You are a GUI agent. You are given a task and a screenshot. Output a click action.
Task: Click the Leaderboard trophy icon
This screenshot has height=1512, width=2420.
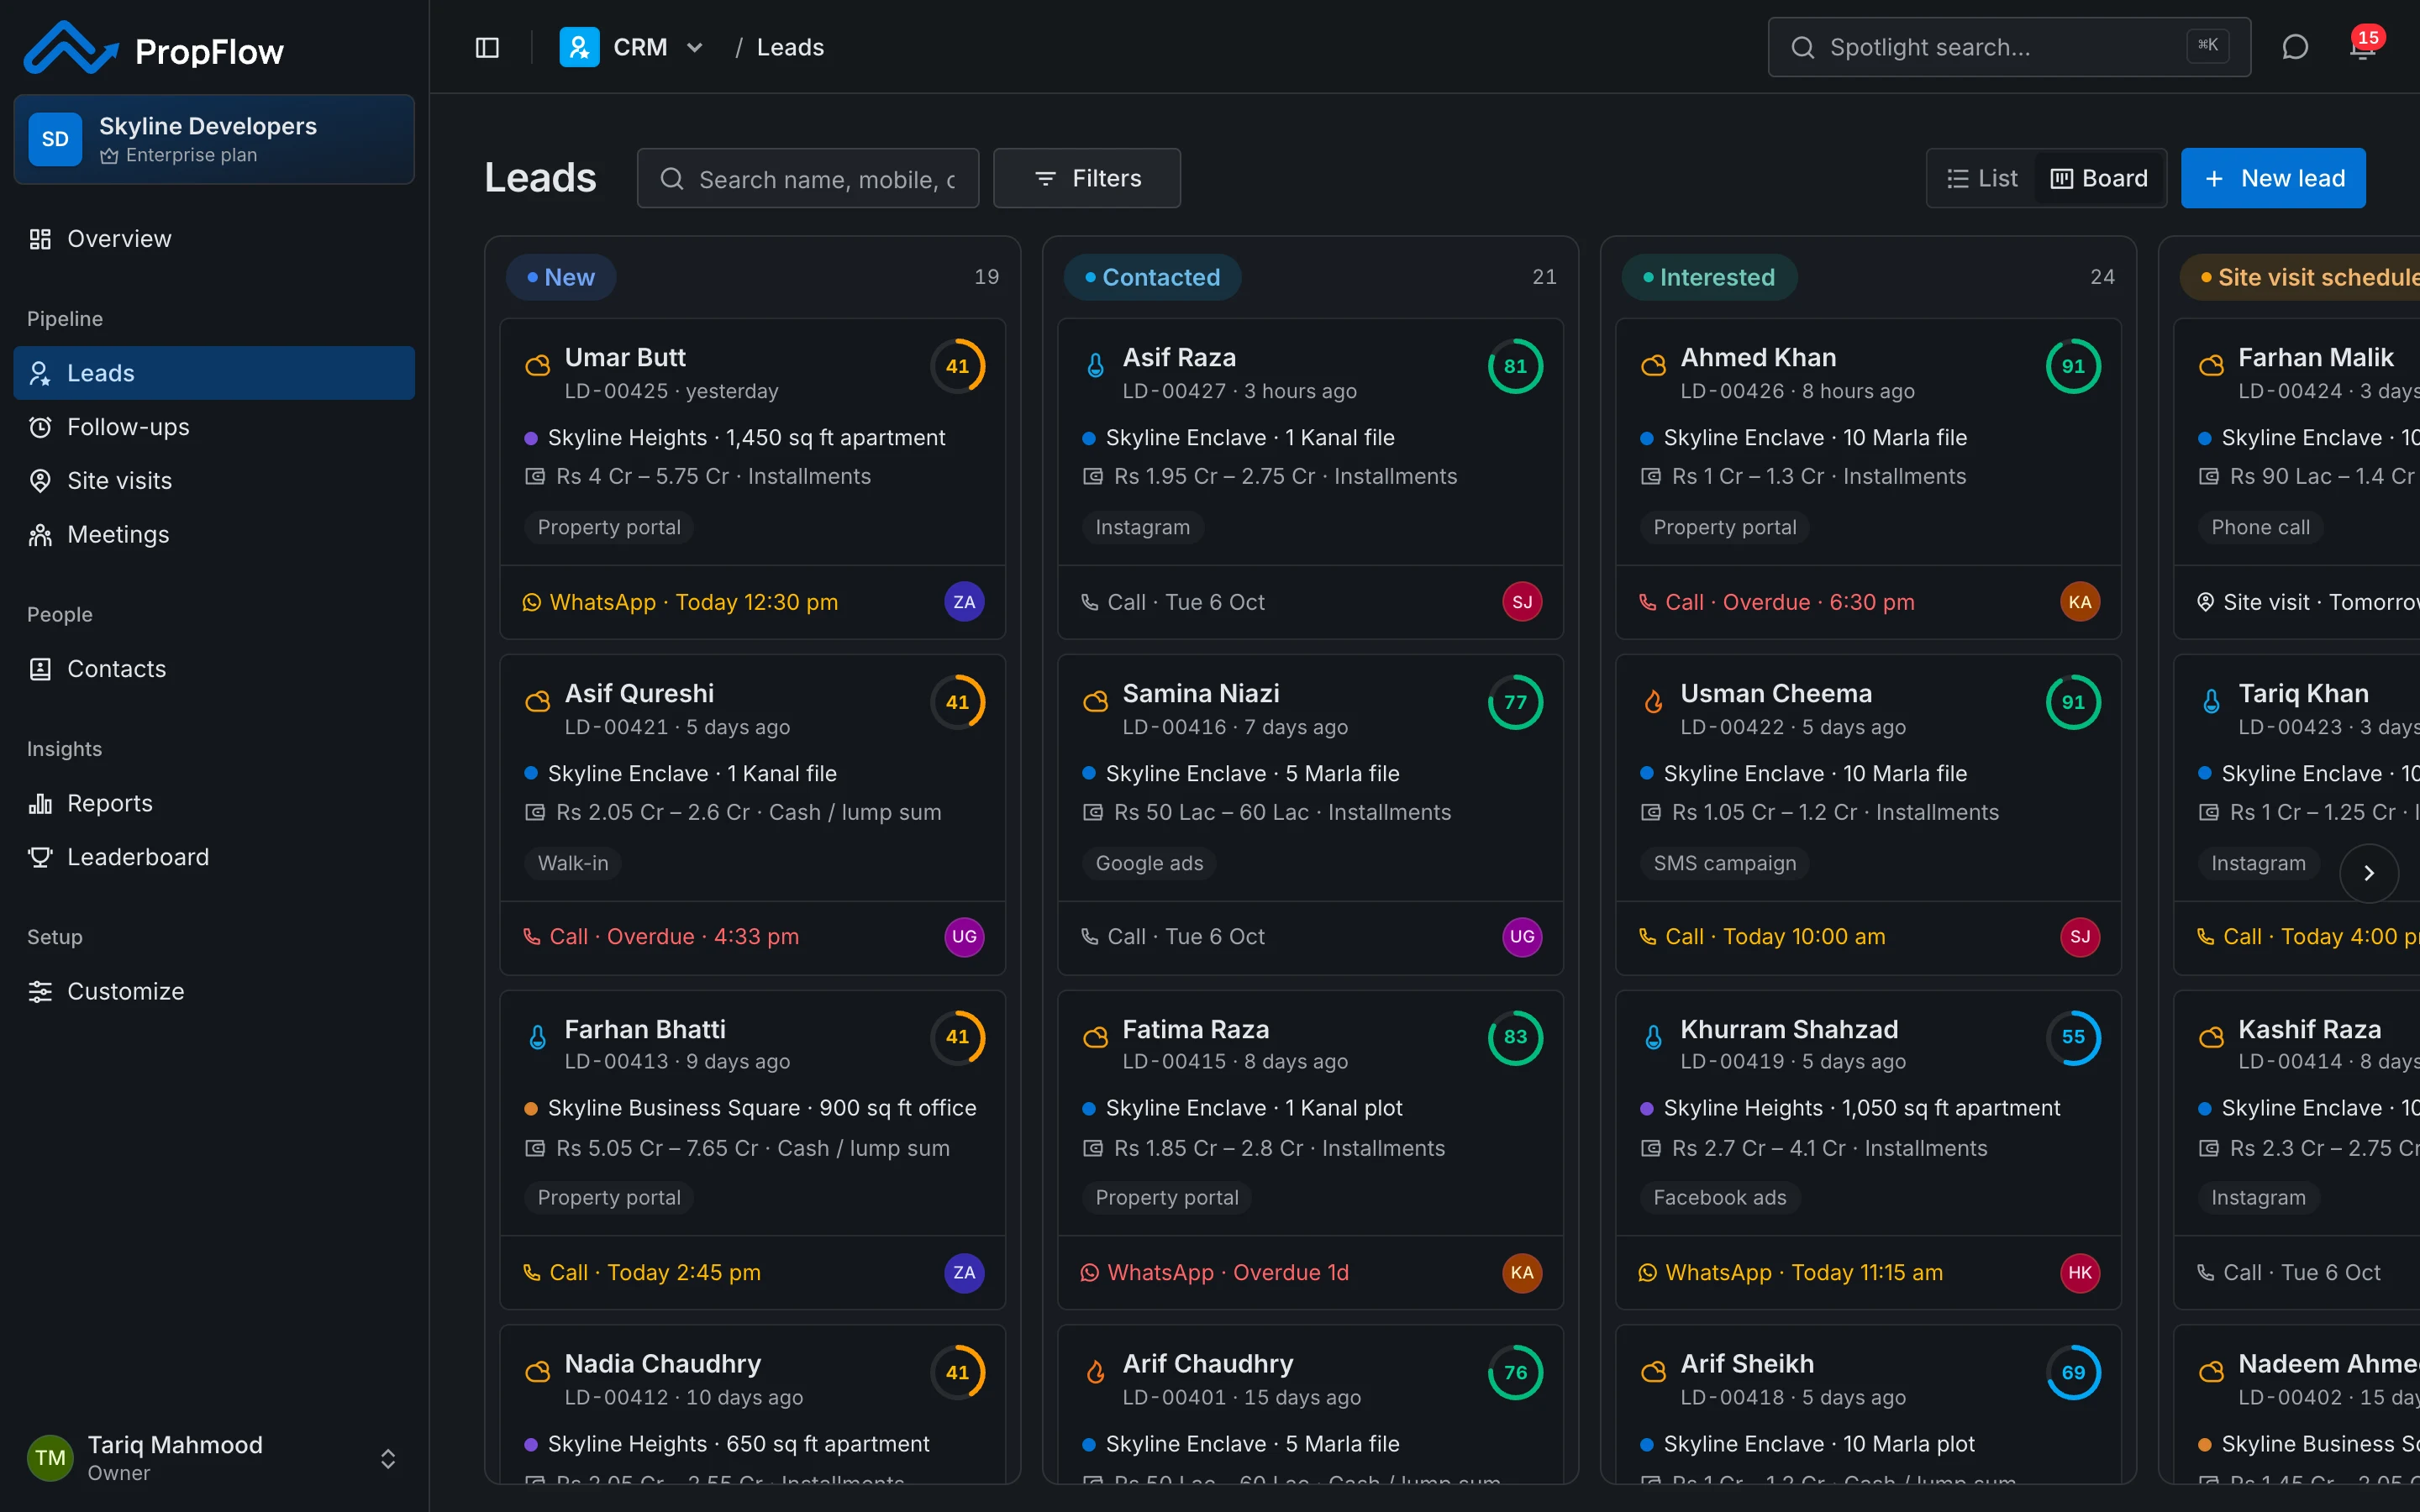[x=40, y=857]
